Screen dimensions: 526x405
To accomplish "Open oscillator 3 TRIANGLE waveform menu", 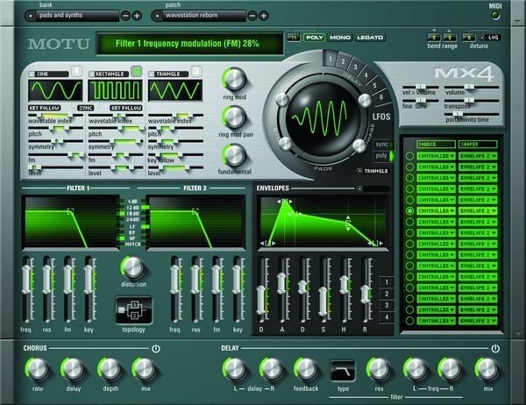I will [168, 74].
